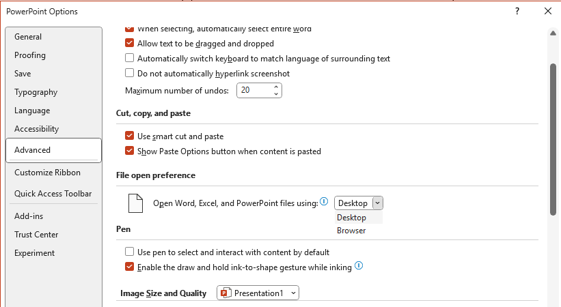Toggle automatically select entire word checkbox

(x=130, y=28)
